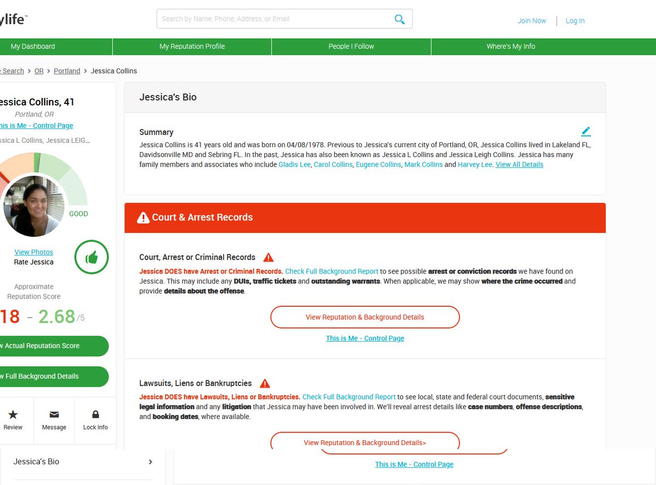Image resolution: width=656 pixels, height=485 pixels.
Task: Click Eugene Collins link
Action: (378, 165)
